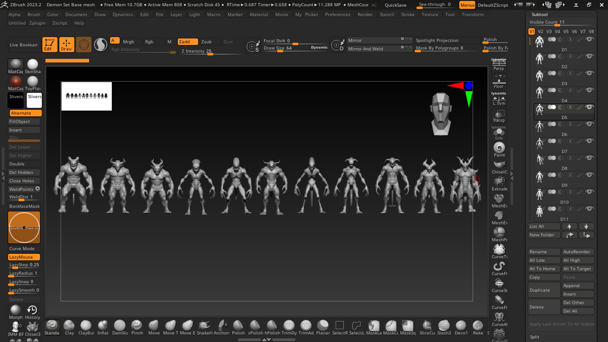The image size is (608, 342).
Task: Collapse the Subtool palette header
Action: tap(539, 15)
